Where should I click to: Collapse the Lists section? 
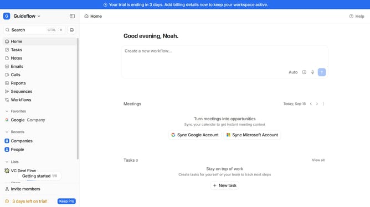[7, 162]
